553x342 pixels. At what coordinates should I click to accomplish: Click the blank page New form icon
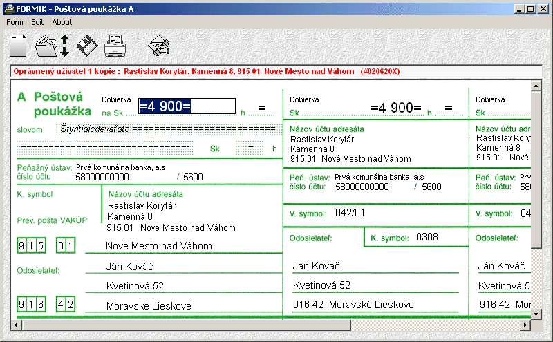coord(19,46)
